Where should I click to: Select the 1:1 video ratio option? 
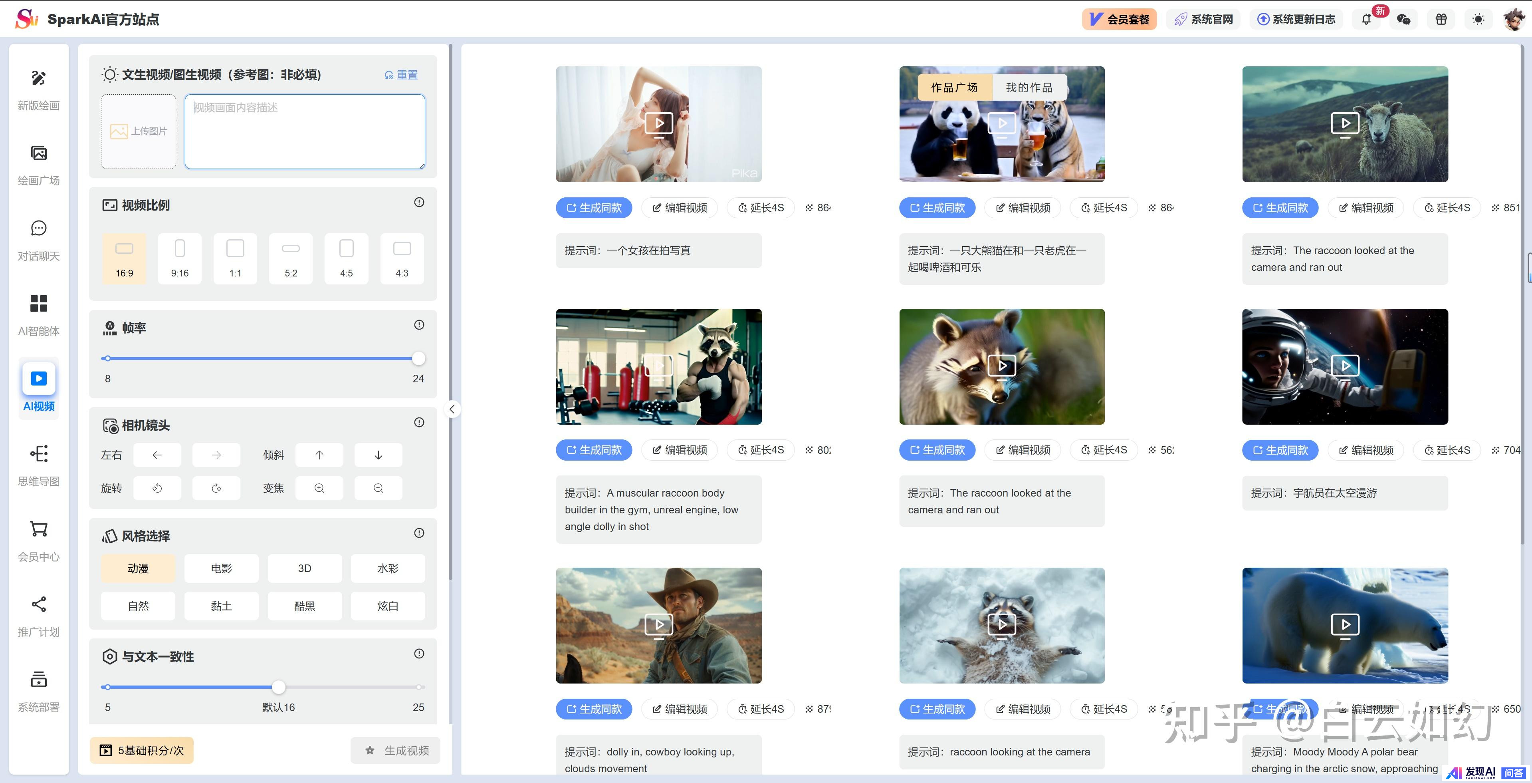tap(236, 258)
